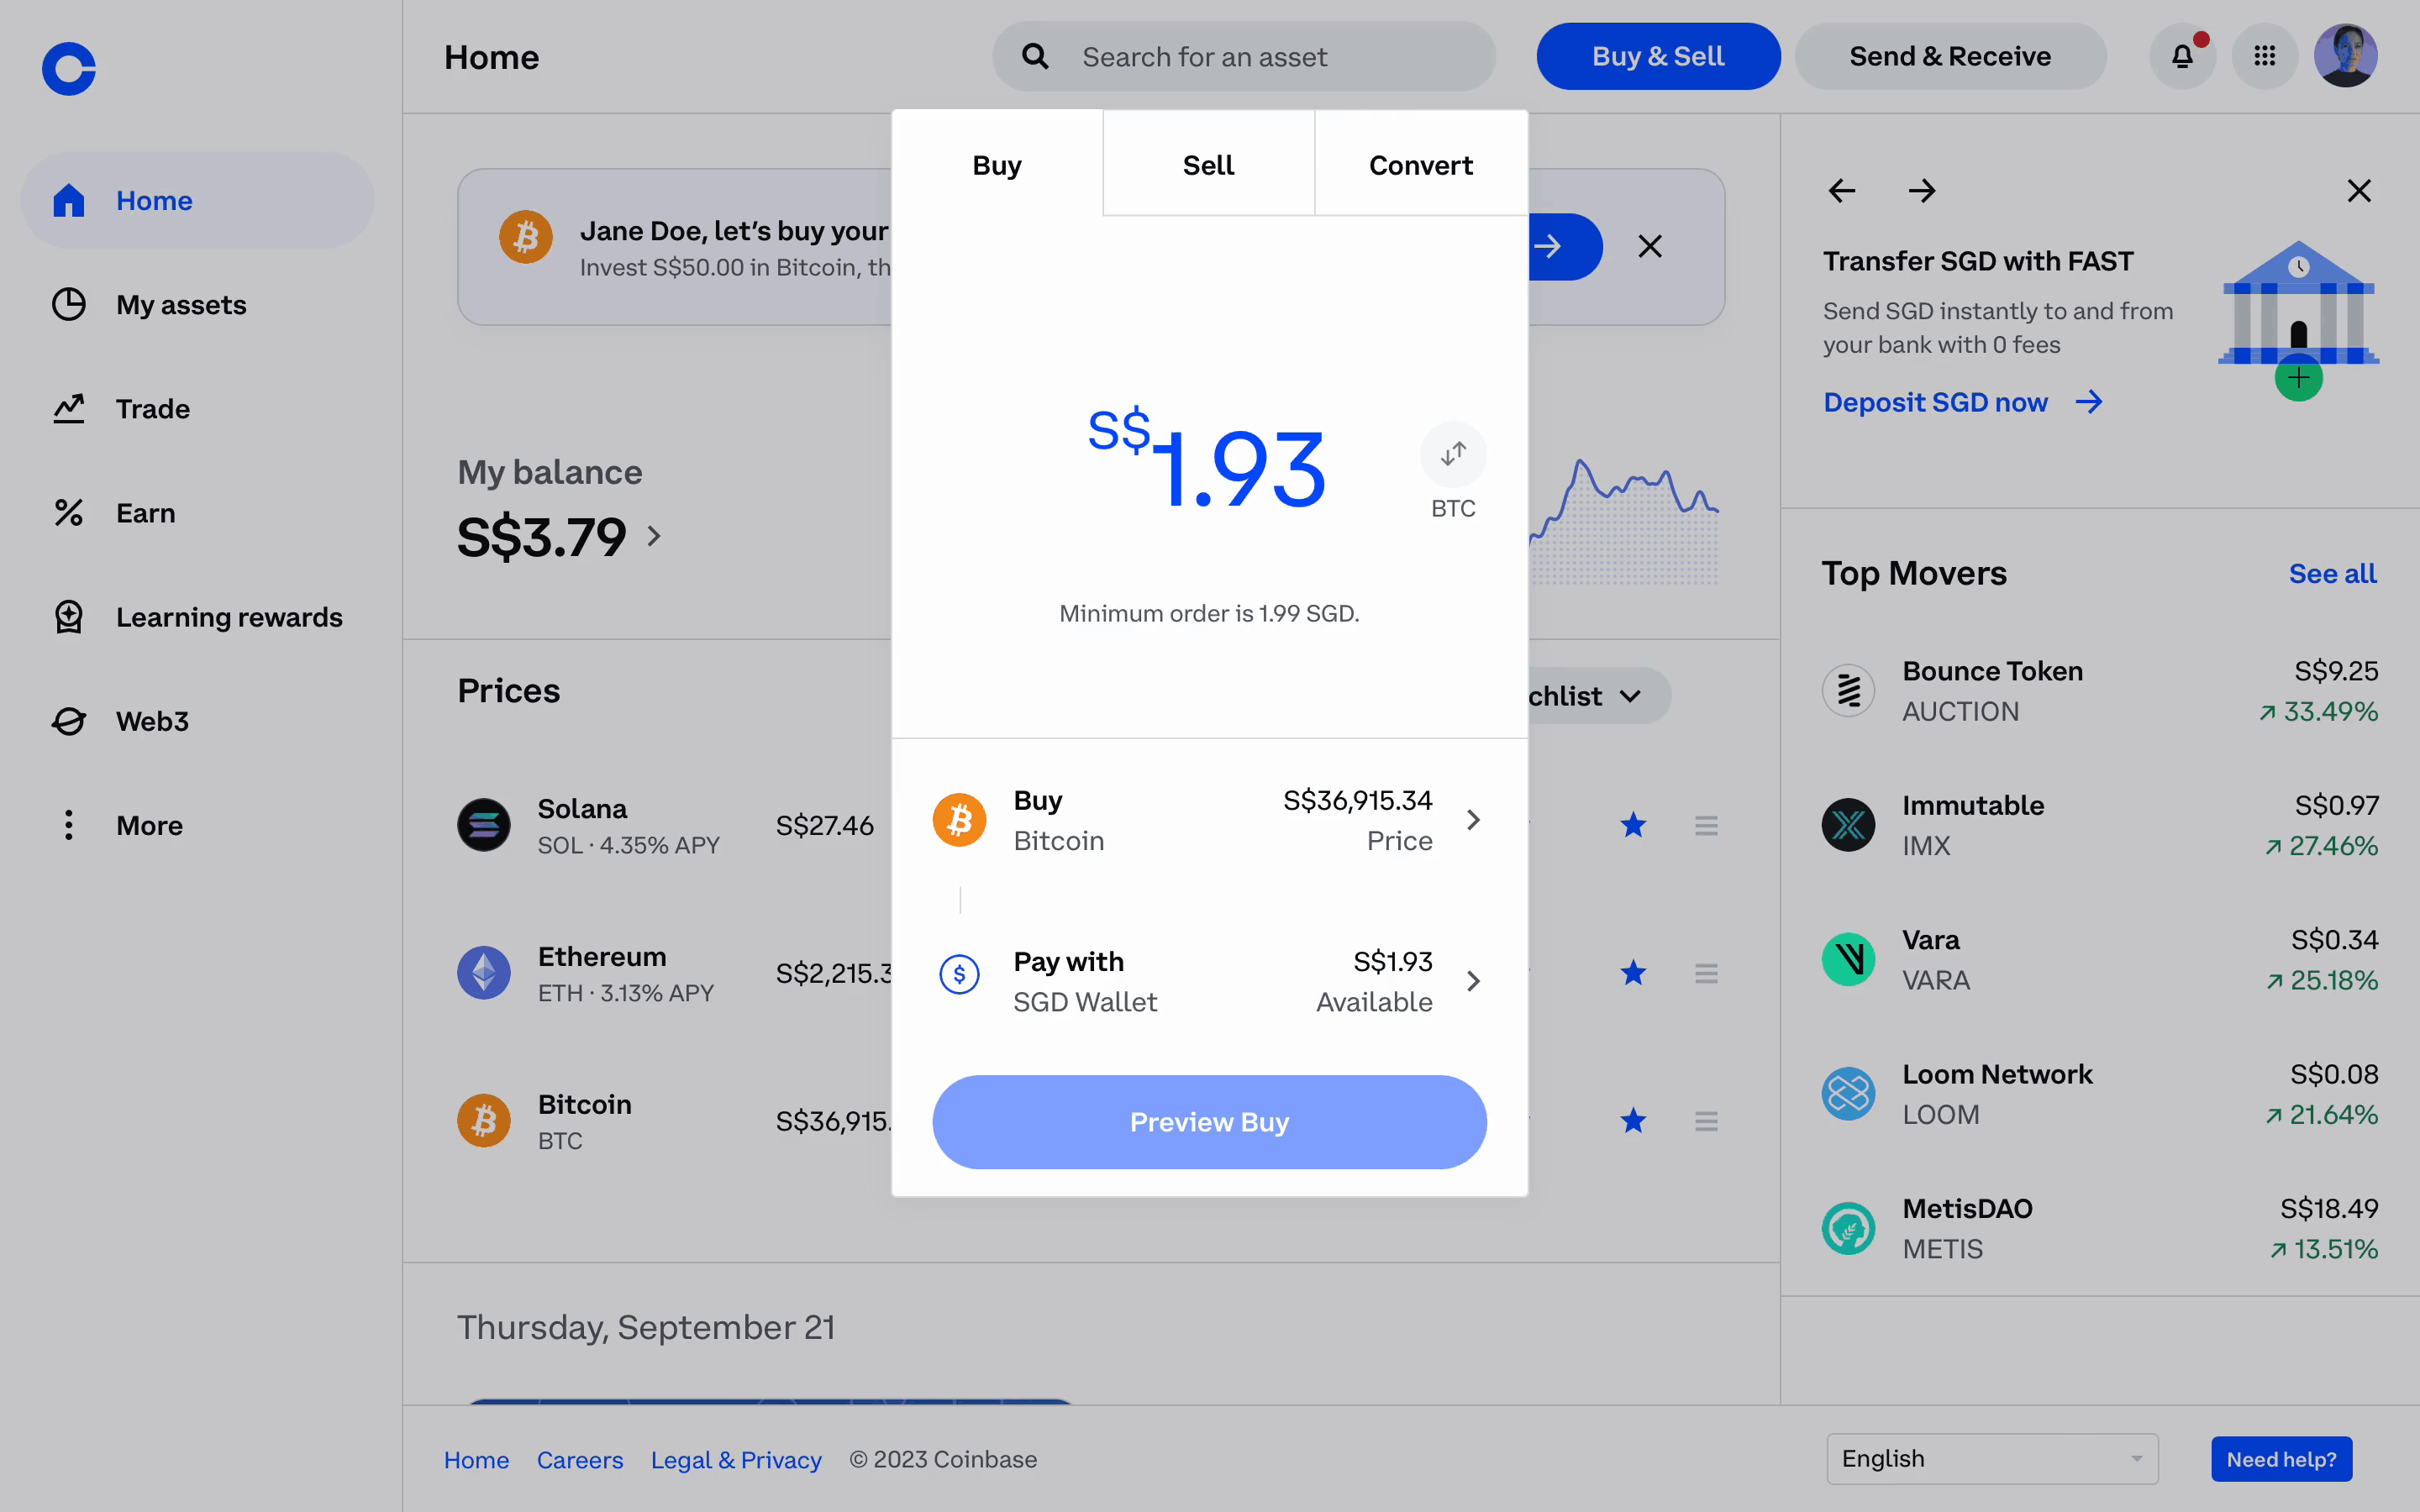The width and height of the screenshot is (2420, 1512).
Task: Click the Preview Buy button
Action: [x=1209, y=1122]
